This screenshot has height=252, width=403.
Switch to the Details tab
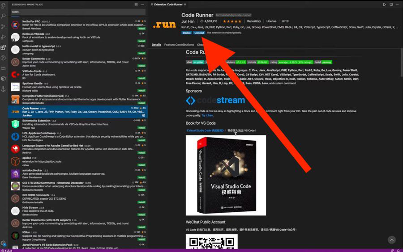[156, 45]
